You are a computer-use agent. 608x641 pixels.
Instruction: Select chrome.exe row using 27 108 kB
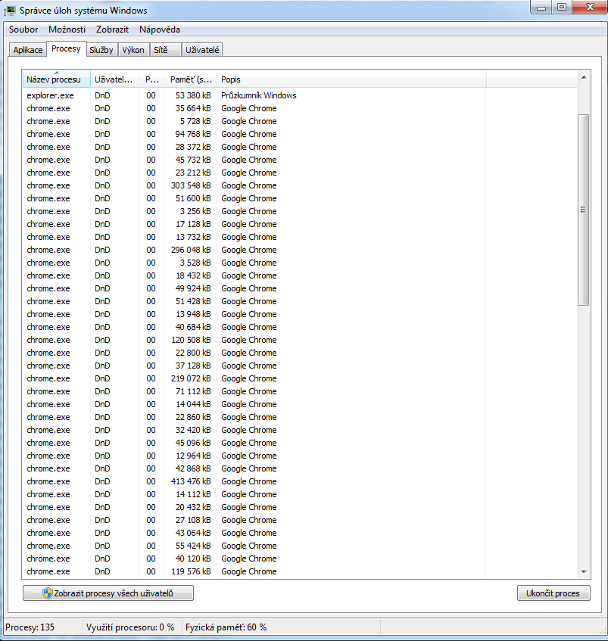pyautogui.click(x=254, y=521)
